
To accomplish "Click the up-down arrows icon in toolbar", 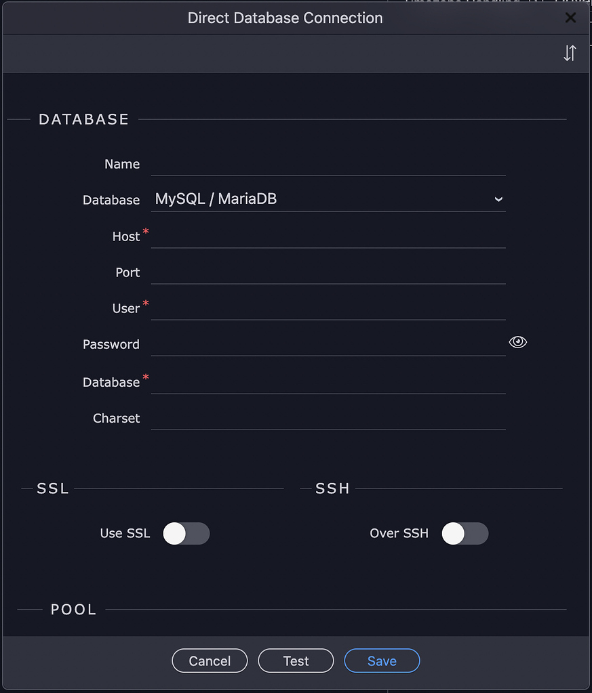I will point(570,54).
